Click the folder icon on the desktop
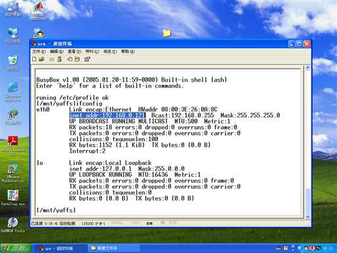The height and width of the screenshot is (253, 337). point(167,33)
